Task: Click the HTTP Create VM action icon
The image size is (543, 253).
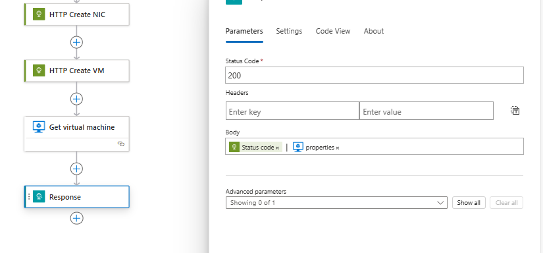Action: tap(39, 70)
